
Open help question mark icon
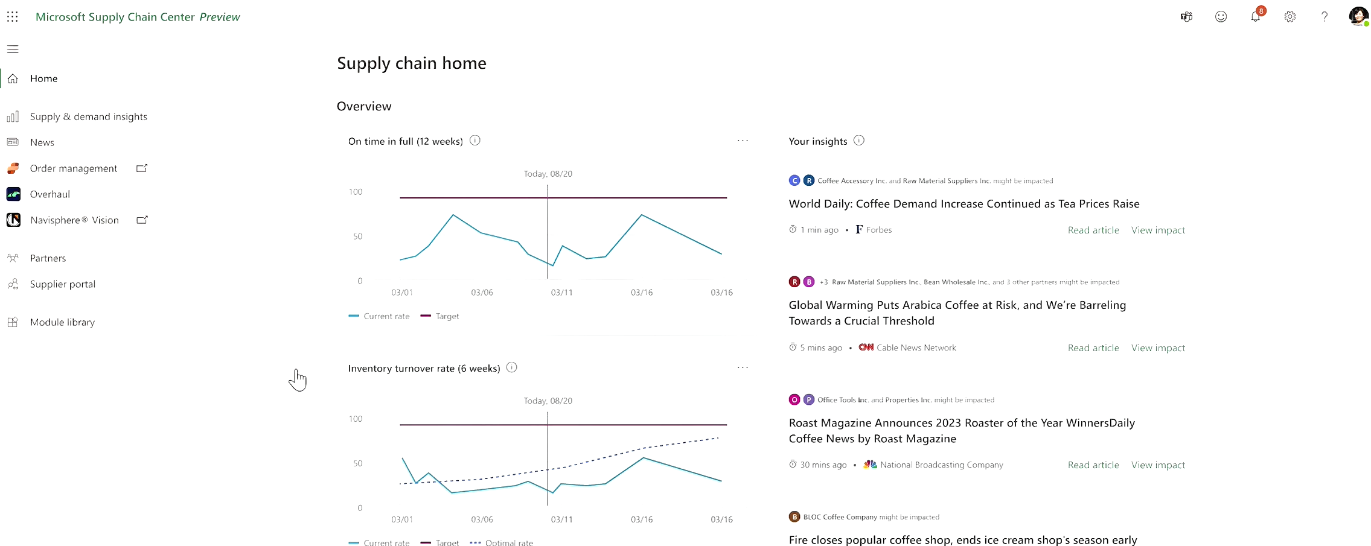point(1325,17)
